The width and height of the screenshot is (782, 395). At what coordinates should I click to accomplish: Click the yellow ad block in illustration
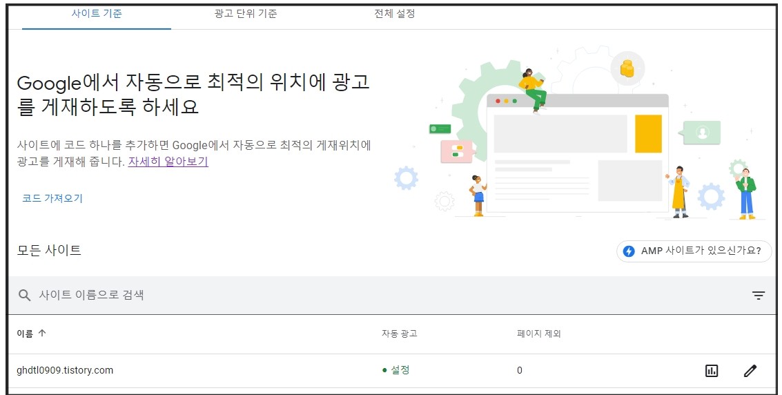pos(648,134)
